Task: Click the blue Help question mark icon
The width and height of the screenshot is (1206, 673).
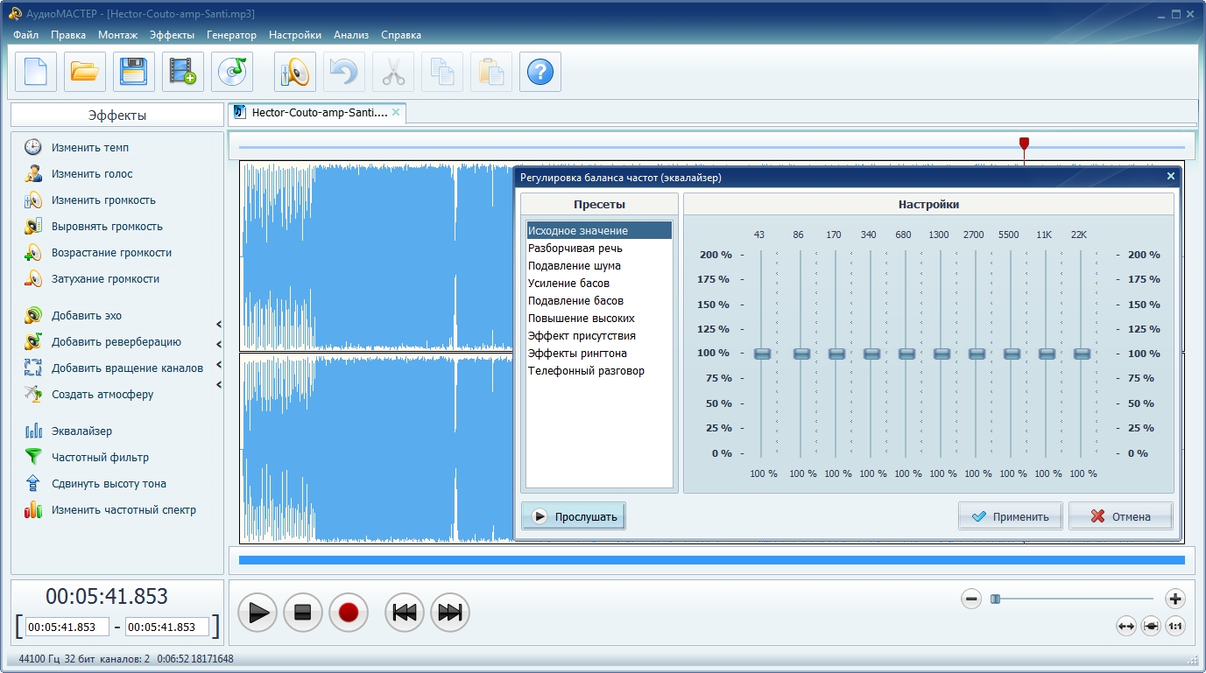Action: click(x=540, y=72)
